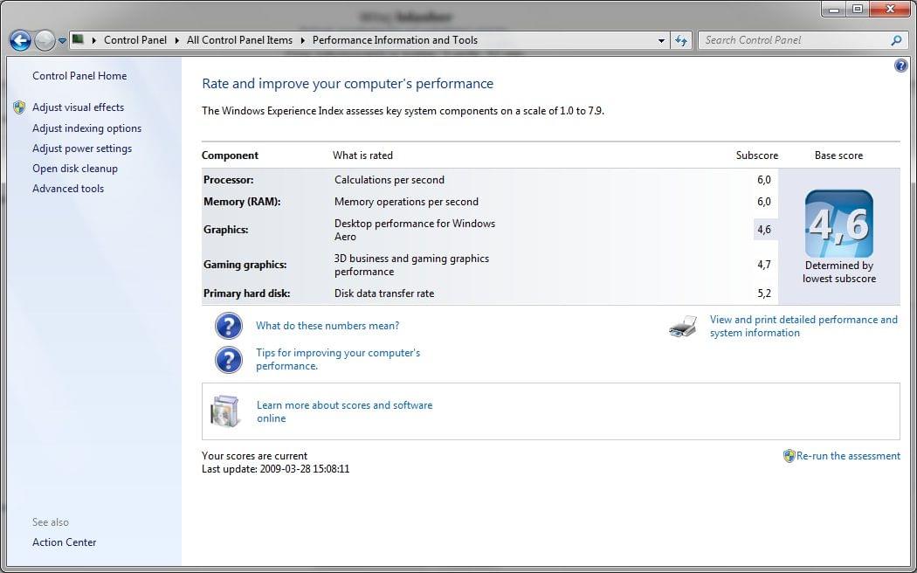Open Action Center under See also
Image resolution: width=917 pixels, height=573 pixels.
tap(65, 542)
